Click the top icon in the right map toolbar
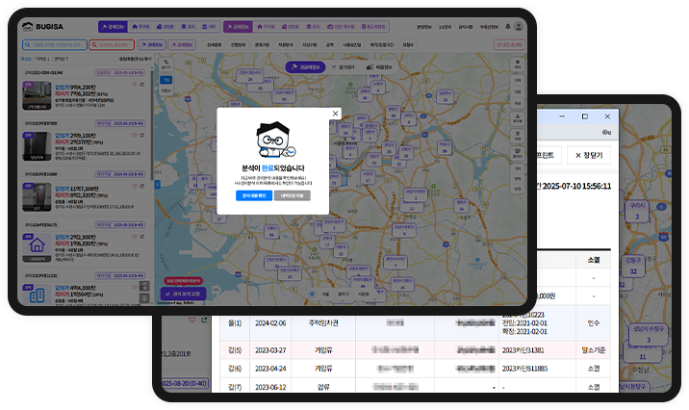This screenshot has width=689, height=410. [518, 64]
